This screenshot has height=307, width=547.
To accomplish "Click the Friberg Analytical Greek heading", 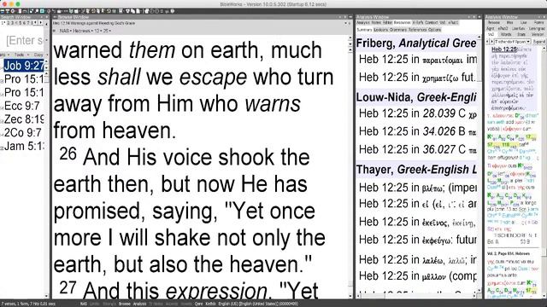I will tap(416, 43).
